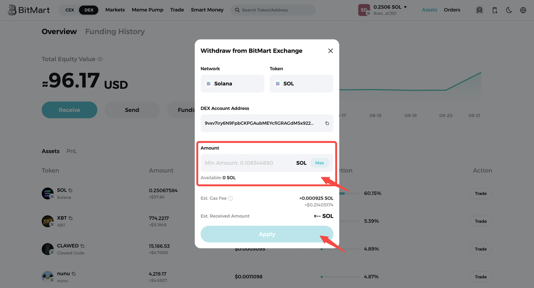The height and width of the screenshot is (288, 534).
Task: Click the Apply button
Action: [x=267, y=234]
